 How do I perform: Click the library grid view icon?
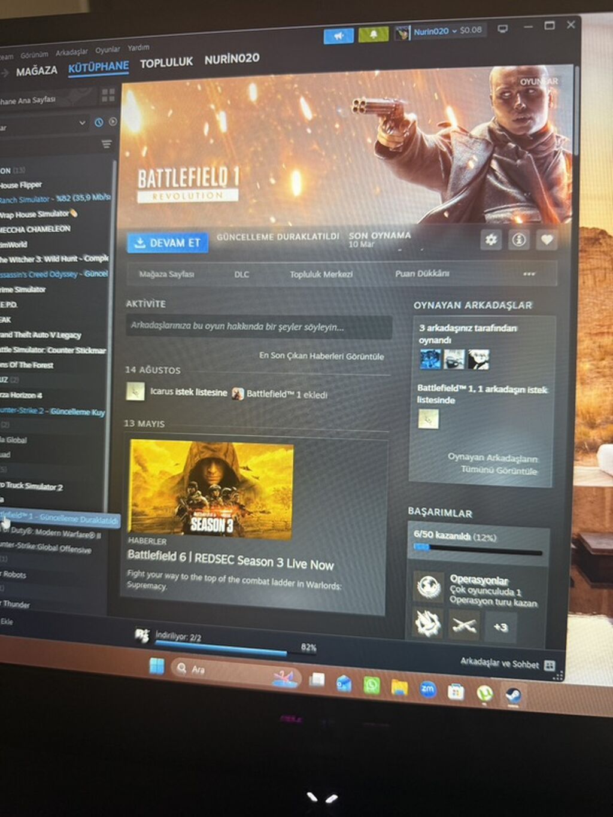tap(108, 95)
